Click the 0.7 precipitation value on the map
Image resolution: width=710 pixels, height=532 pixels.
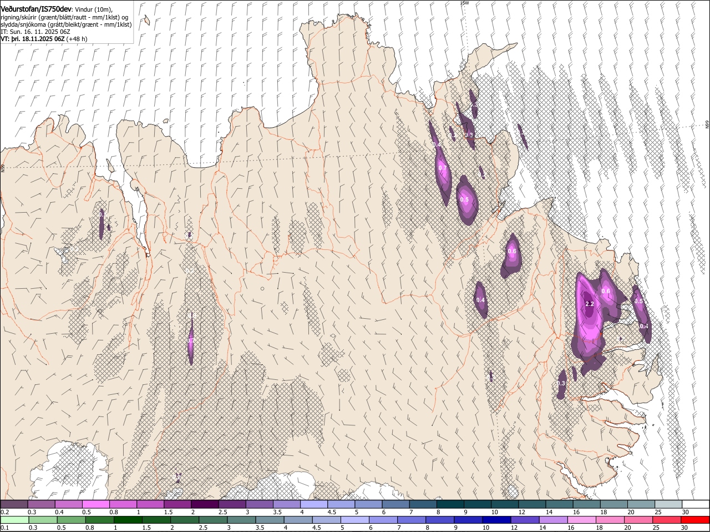tap(443, 168)
